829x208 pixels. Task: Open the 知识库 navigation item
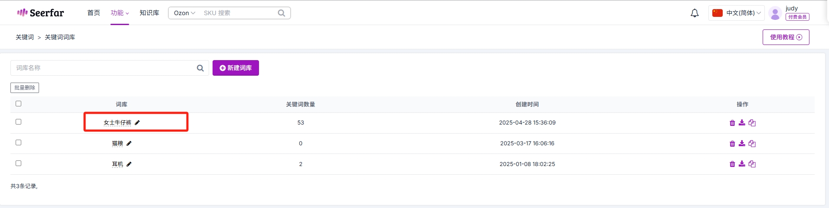tap(149, 13)
